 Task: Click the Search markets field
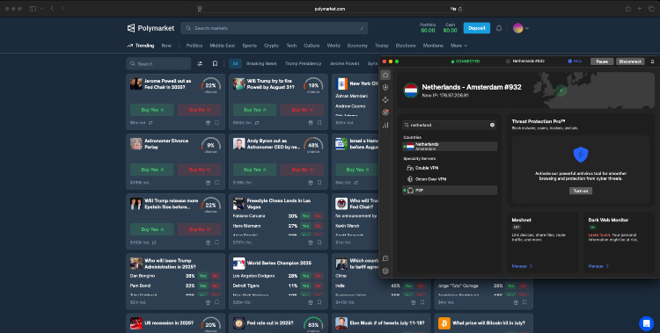point(274,28)
